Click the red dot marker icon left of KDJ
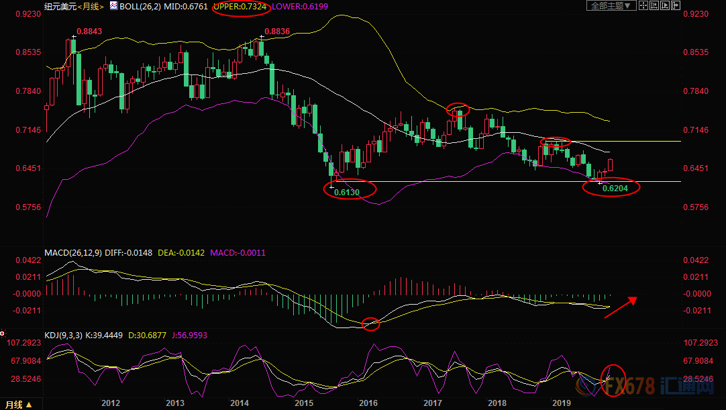 click(x=3, y=334)
